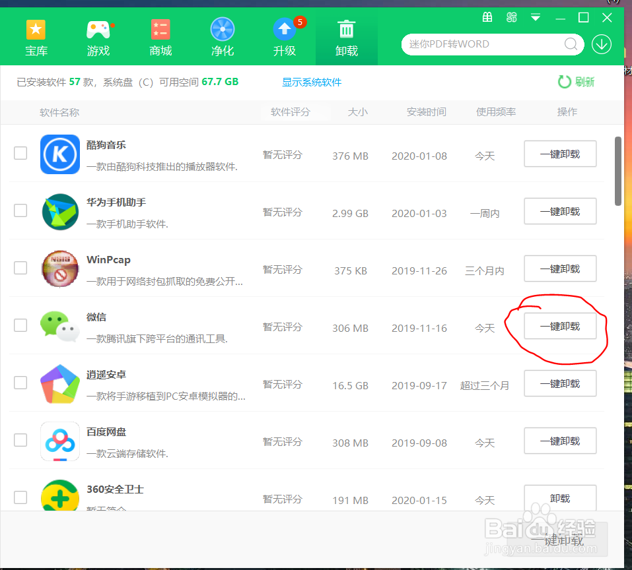Open the 游戏 gamepad tab
The image size is (632, 570).
98,38
